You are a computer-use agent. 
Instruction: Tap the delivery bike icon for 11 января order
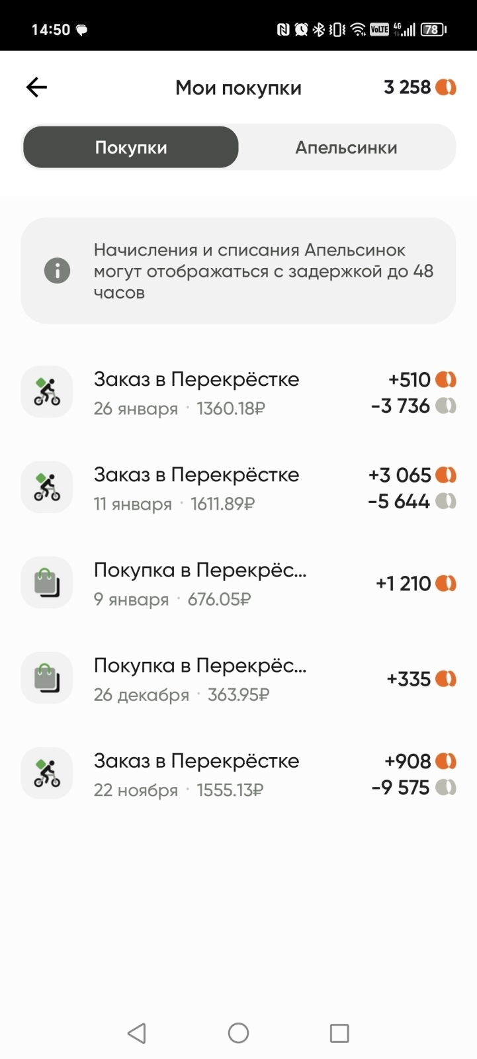click(47, 487)
